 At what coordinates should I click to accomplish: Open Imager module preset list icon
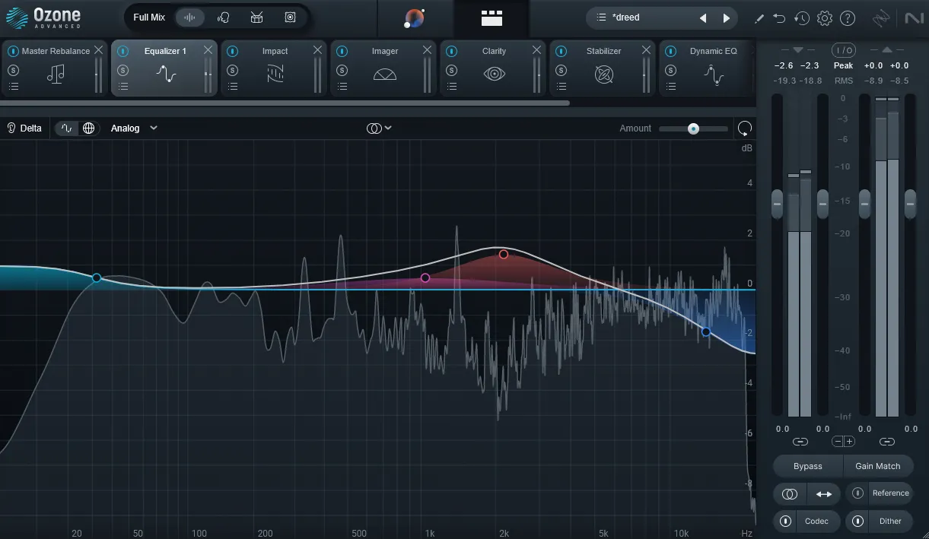point(342,87)
